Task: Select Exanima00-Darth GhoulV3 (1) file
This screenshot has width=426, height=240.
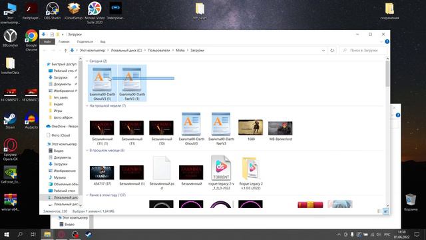Action: 102,83
